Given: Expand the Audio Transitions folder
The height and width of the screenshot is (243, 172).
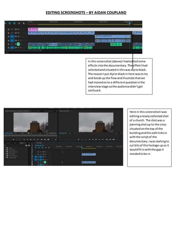Looking at the screenshot, I should click(6, 152).
